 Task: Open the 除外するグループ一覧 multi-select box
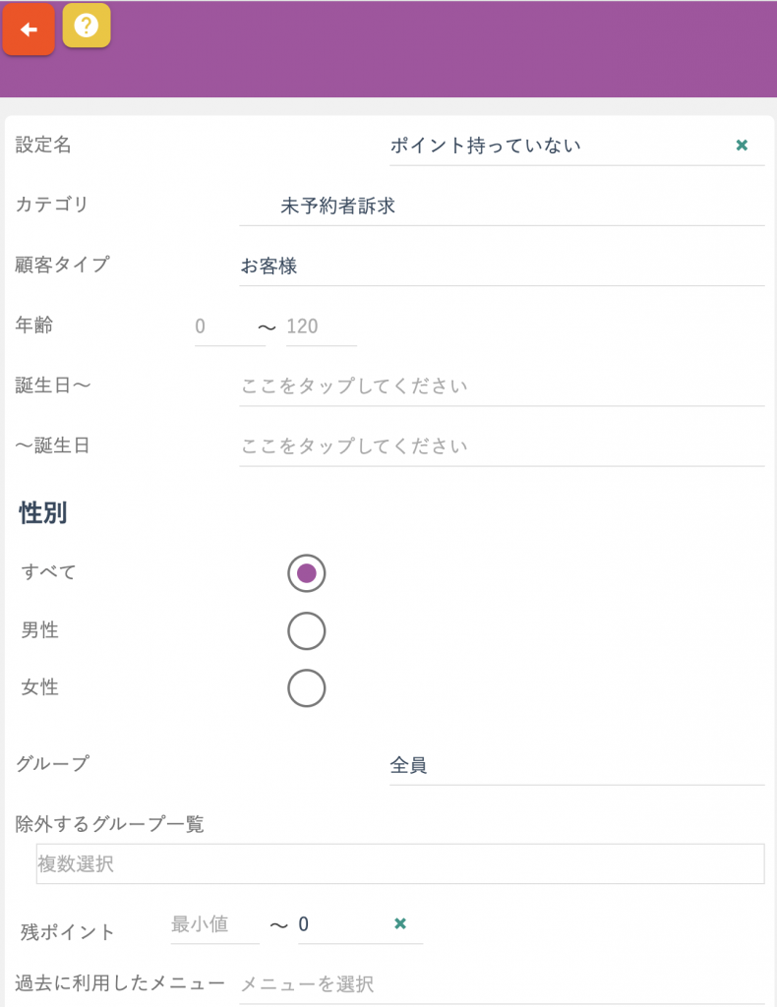[400, 863]
